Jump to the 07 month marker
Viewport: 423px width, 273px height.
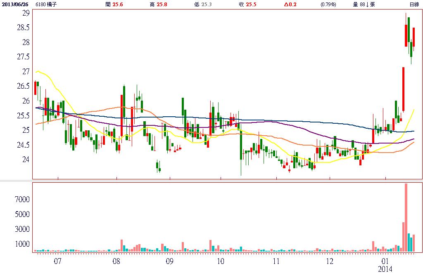57,261
